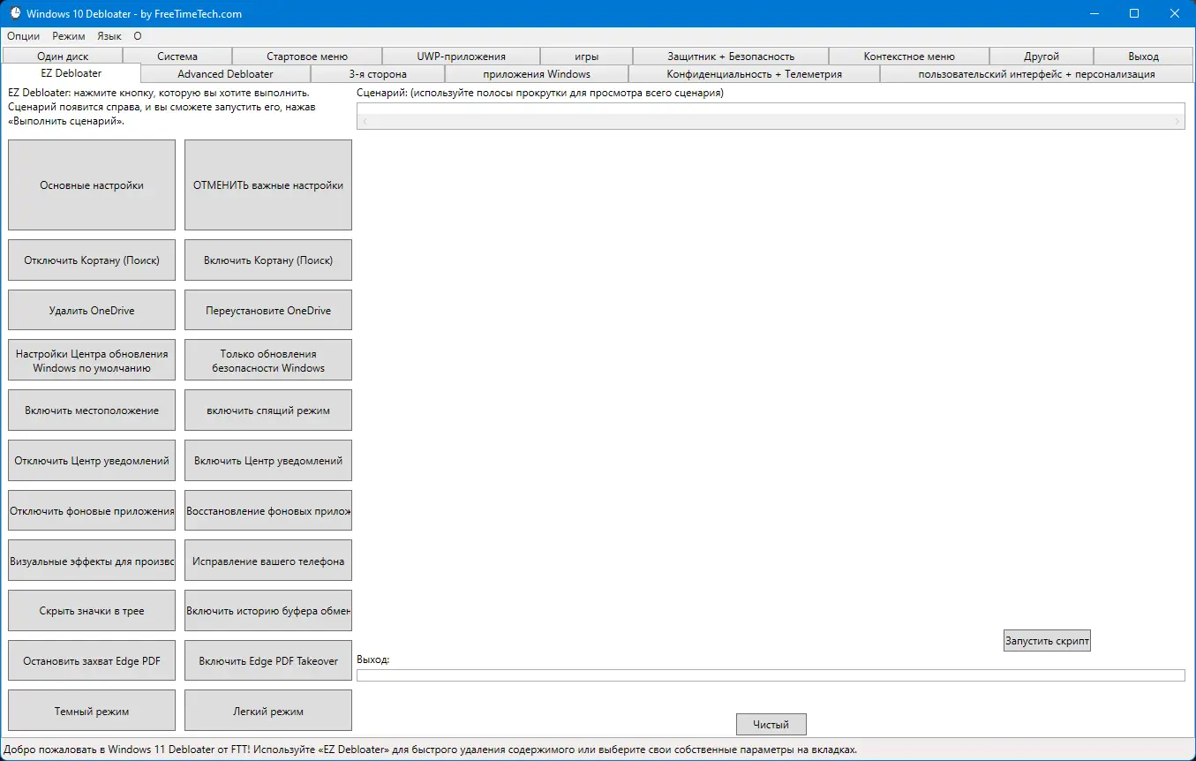Switch to the Система tab
1196x761 pixels.
[177, 57]
